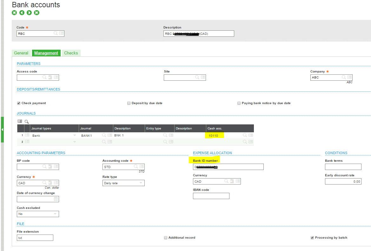371x251 pixels.
Task: Click the card icon next to journal BANK1
Action: 110,135
